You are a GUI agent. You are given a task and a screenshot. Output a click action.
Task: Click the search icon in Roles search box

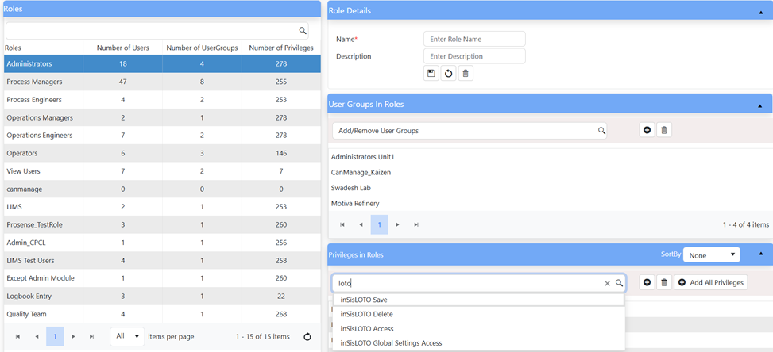pyautogui.click(x=303, y=30)
